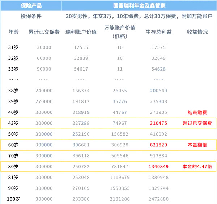Click the red 310475 total benefit
Screen dimensions: 217x204
click(159, 123)
